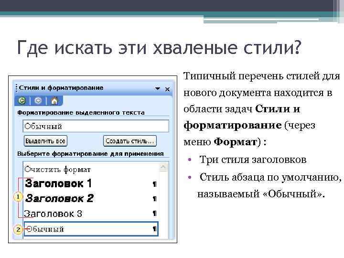Click the scroll-up arrow of the styles list
The height and width of the screenshot is (258, 344).
pyautogui.click(x=163, y=167)
